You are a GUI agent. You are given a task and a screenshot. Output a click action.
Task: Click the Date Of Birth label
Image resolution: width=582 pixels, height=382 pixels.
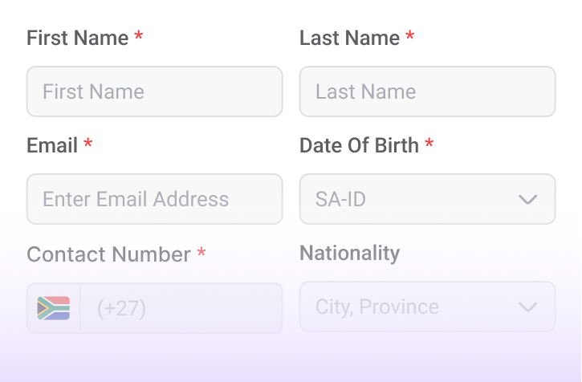click(x=359, y=145)
